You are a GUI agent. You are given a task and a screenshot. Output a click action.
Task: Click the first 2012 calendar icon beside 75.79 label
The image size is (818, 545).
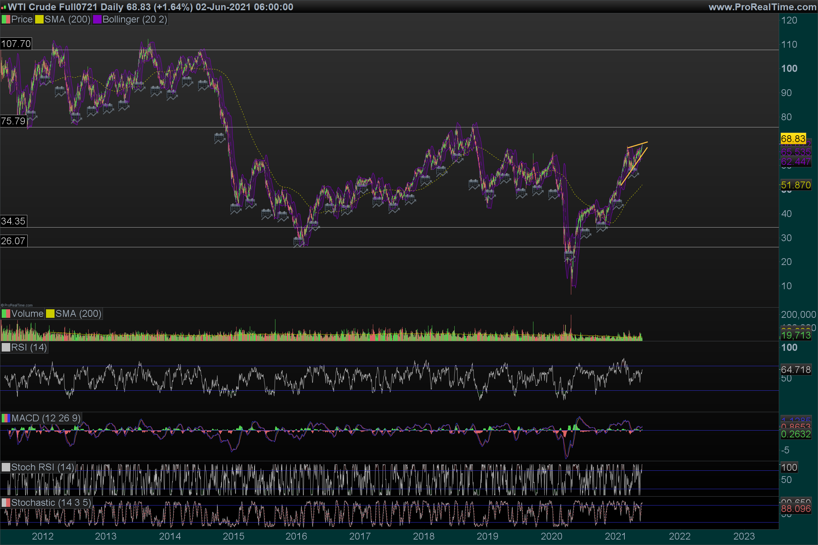[x=31, y=115]
